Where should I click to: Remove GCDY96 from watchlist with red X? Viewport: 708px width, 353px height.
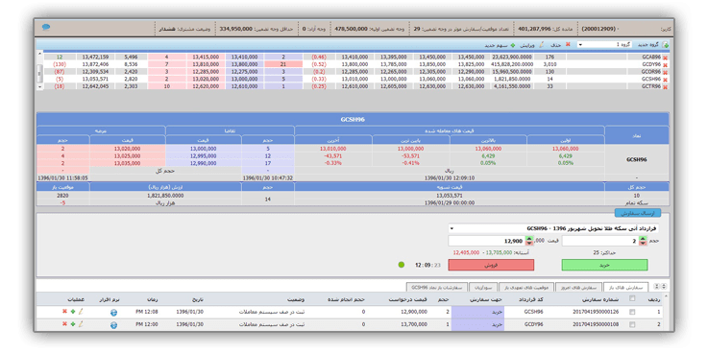pos(665,65)
